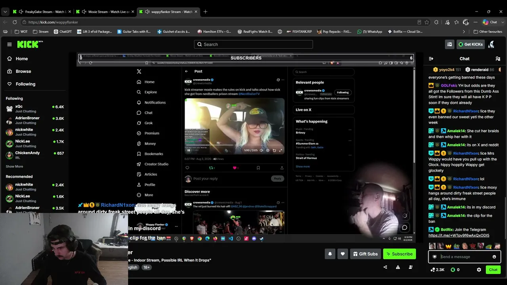Open the user-card icon next to the report icon
Screen dimensions: 507x285
[x=410, y=267]
